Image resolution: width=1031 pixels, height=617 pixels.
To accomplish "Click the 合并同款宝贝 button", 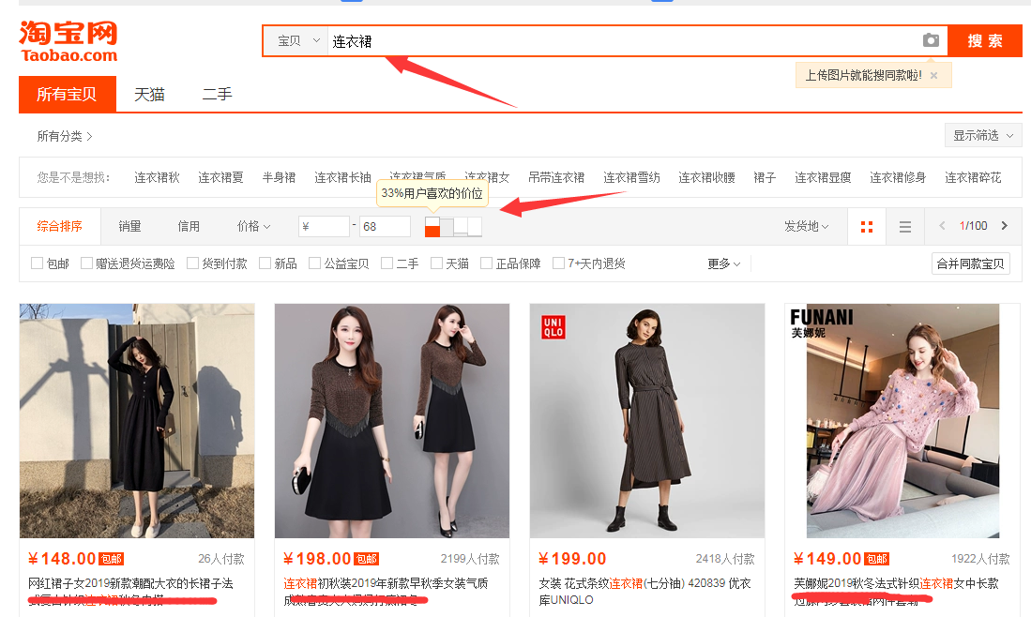I will [x=971, y=263].
